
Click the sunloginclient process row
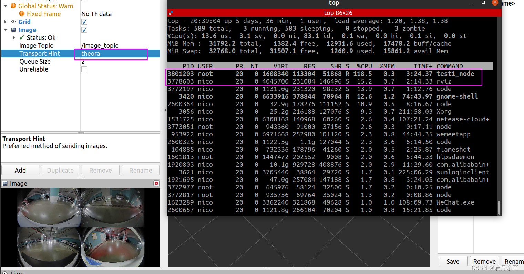point(330,172)
